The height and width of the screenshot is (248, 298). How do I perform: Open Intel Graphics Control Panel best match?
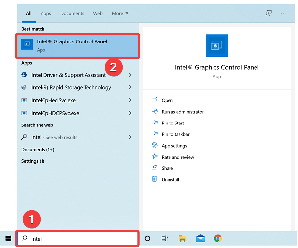click(x=78, y=45)
